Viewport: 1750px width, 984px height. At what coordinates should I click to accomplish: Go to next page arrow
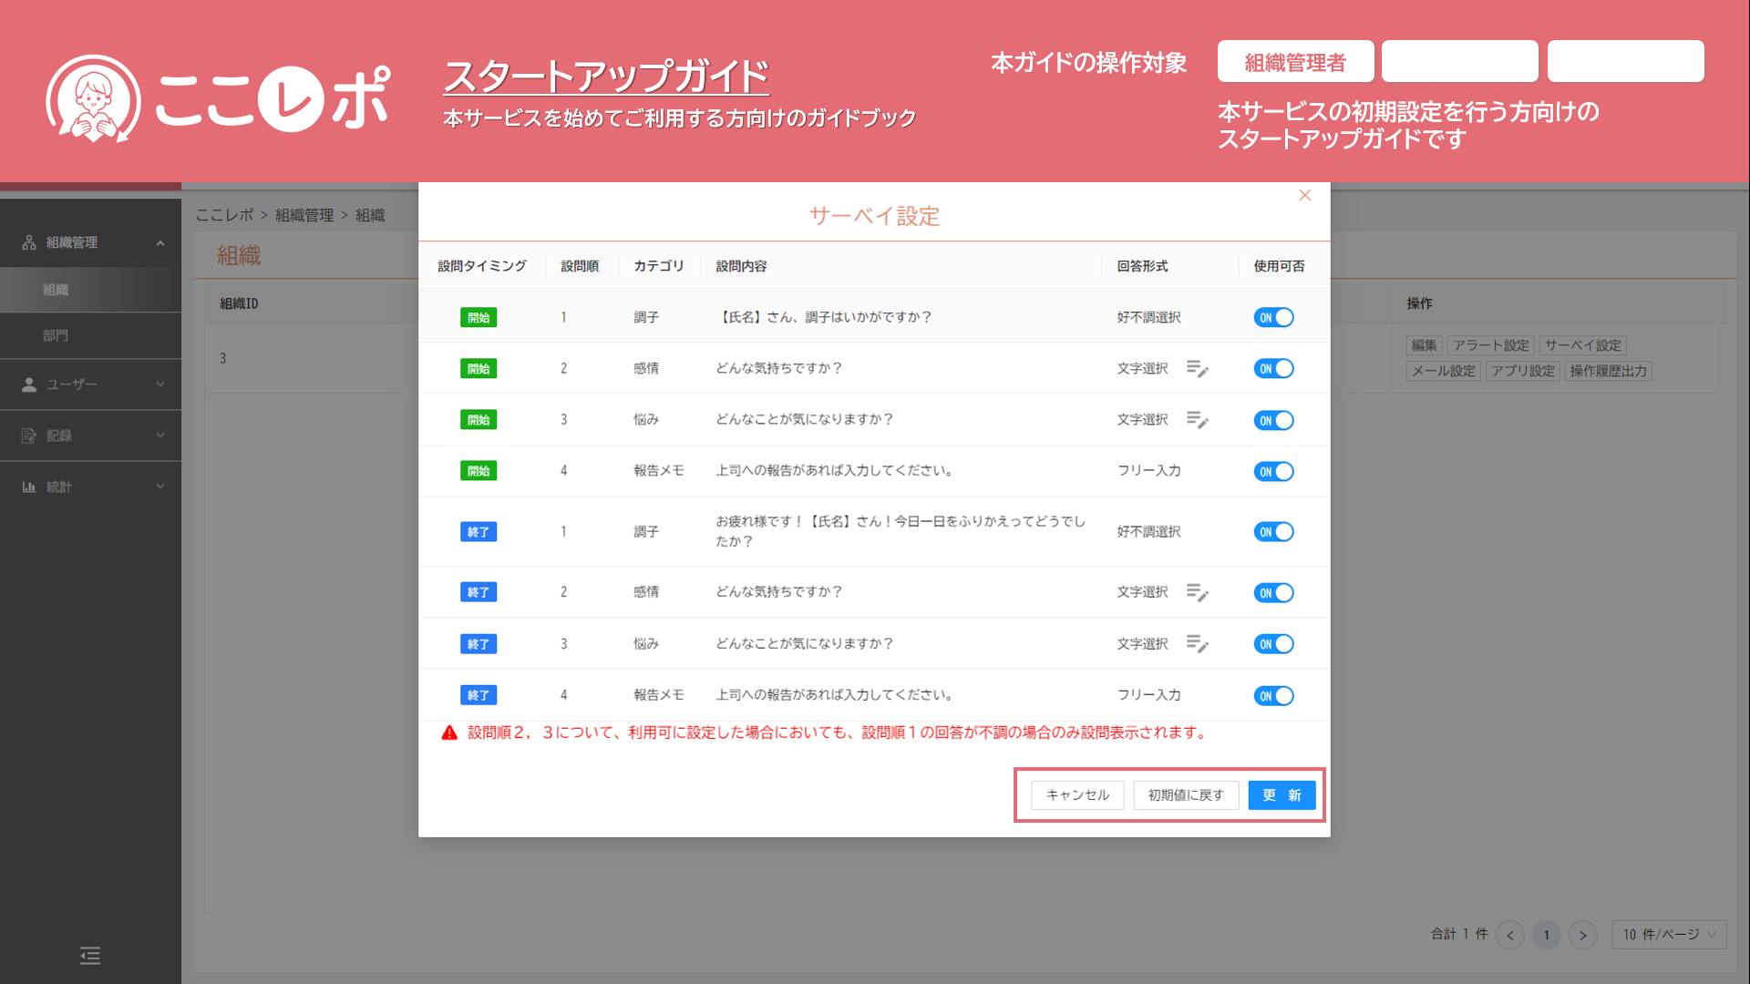(1583, 935)
